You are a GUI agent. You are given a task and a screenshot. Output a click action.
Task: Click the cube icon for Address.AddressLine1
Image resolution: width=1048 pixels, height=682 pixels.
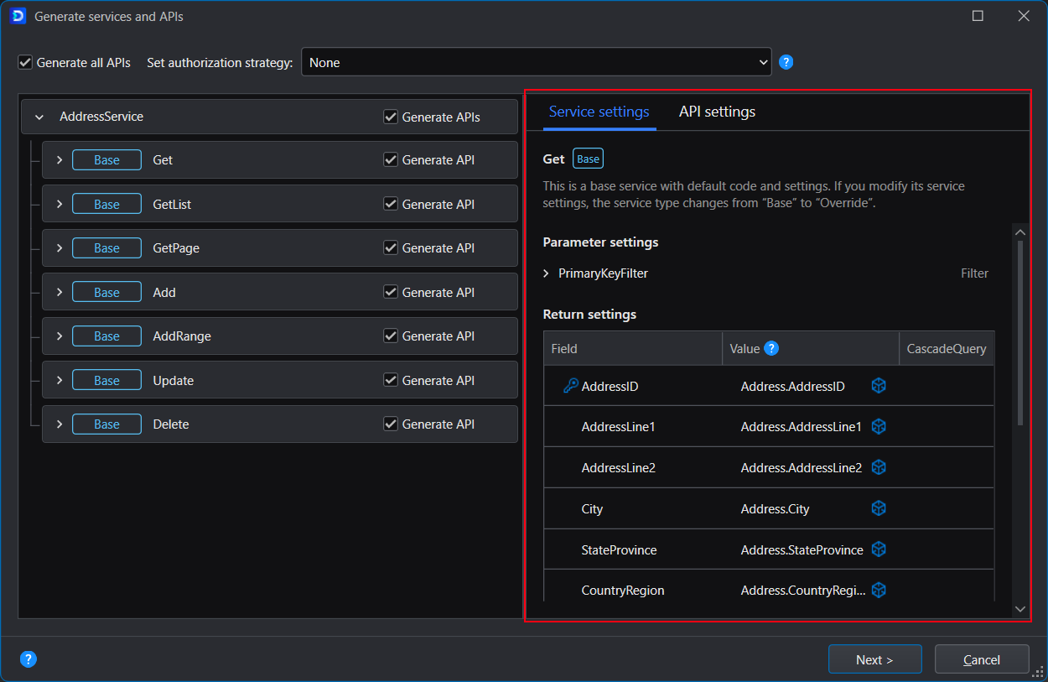(879, 427)
